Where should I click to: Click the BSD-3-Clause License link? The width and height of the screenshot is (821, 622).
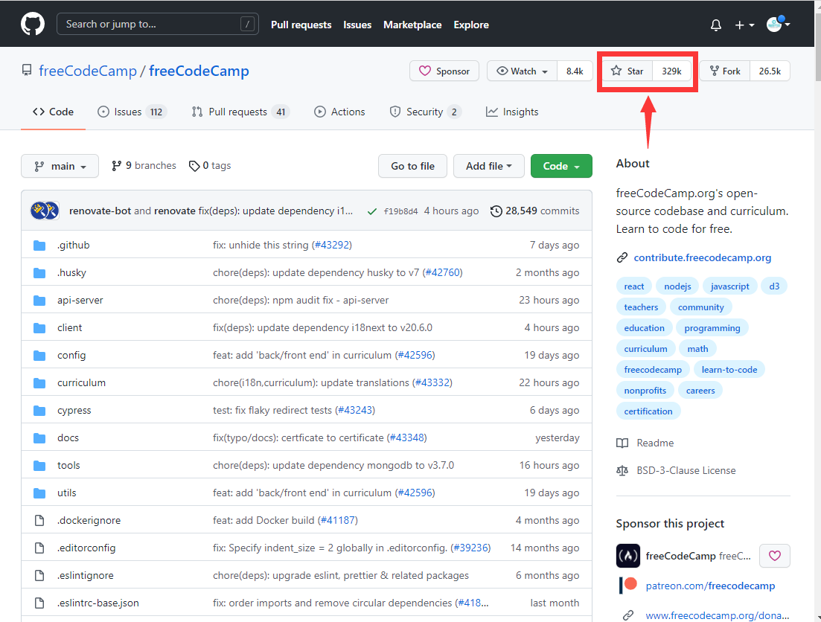point(686,471)
